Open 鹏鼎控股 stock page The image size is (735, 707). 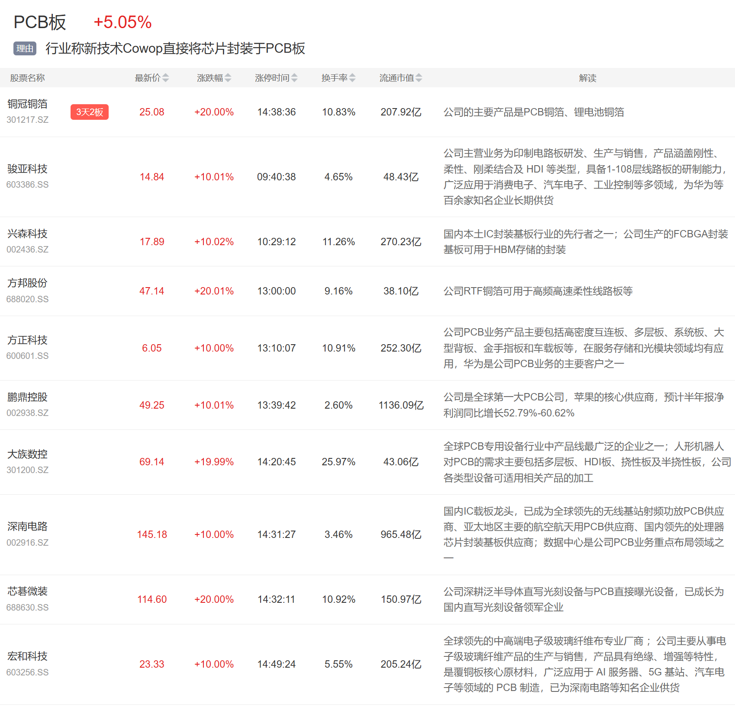(27, 397)
